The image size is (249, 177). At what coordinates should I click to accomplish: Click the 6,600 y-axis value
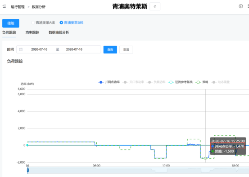coord(22,89)
